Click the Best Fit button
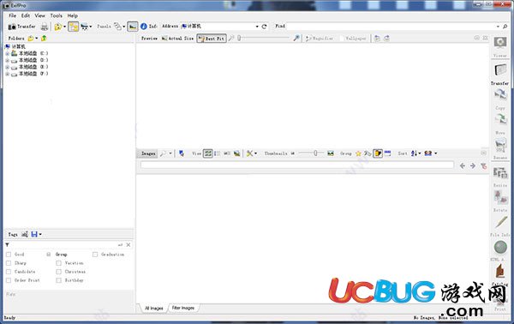The image size is (514, 324). point(212,39)
